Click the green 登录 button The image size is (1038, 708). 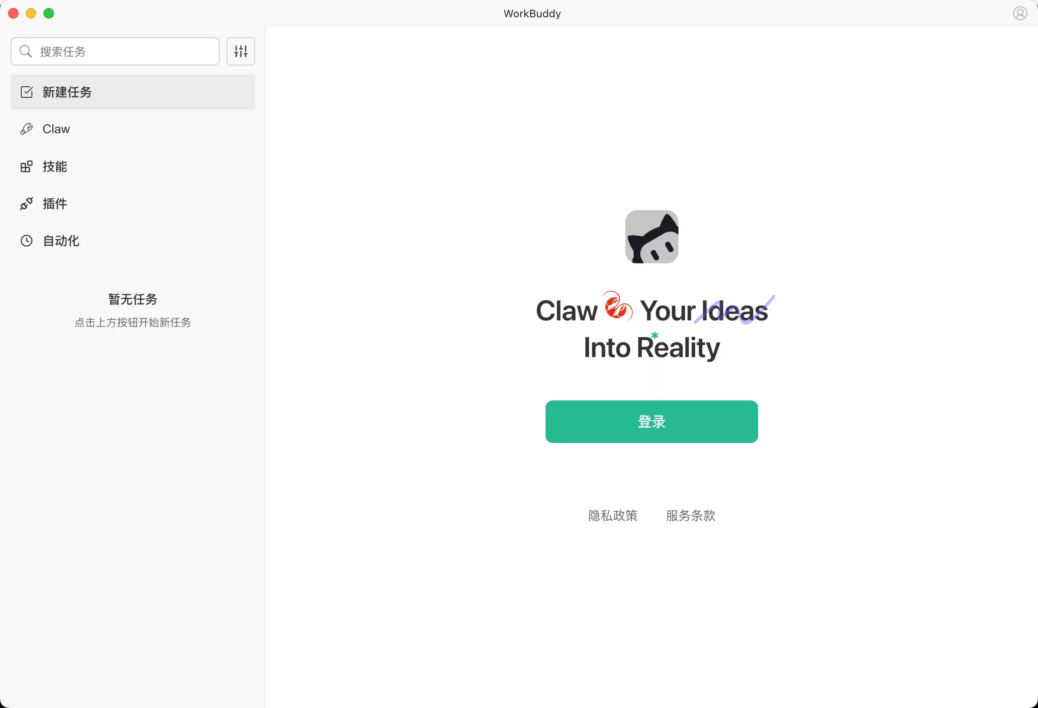tap(652, 422)
